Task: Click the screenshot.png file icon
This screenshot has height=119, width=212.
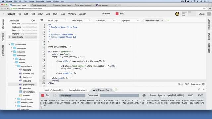Action: click(21, 92)
